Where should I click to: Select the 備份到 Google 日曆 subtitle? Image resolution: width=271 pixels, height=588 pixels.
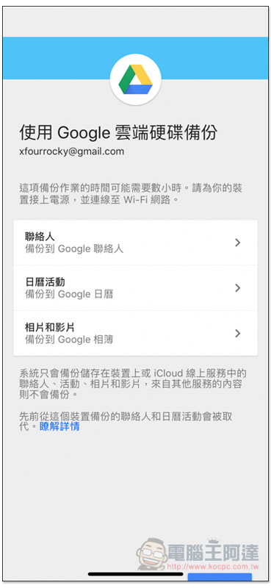(x=69, y=295)
